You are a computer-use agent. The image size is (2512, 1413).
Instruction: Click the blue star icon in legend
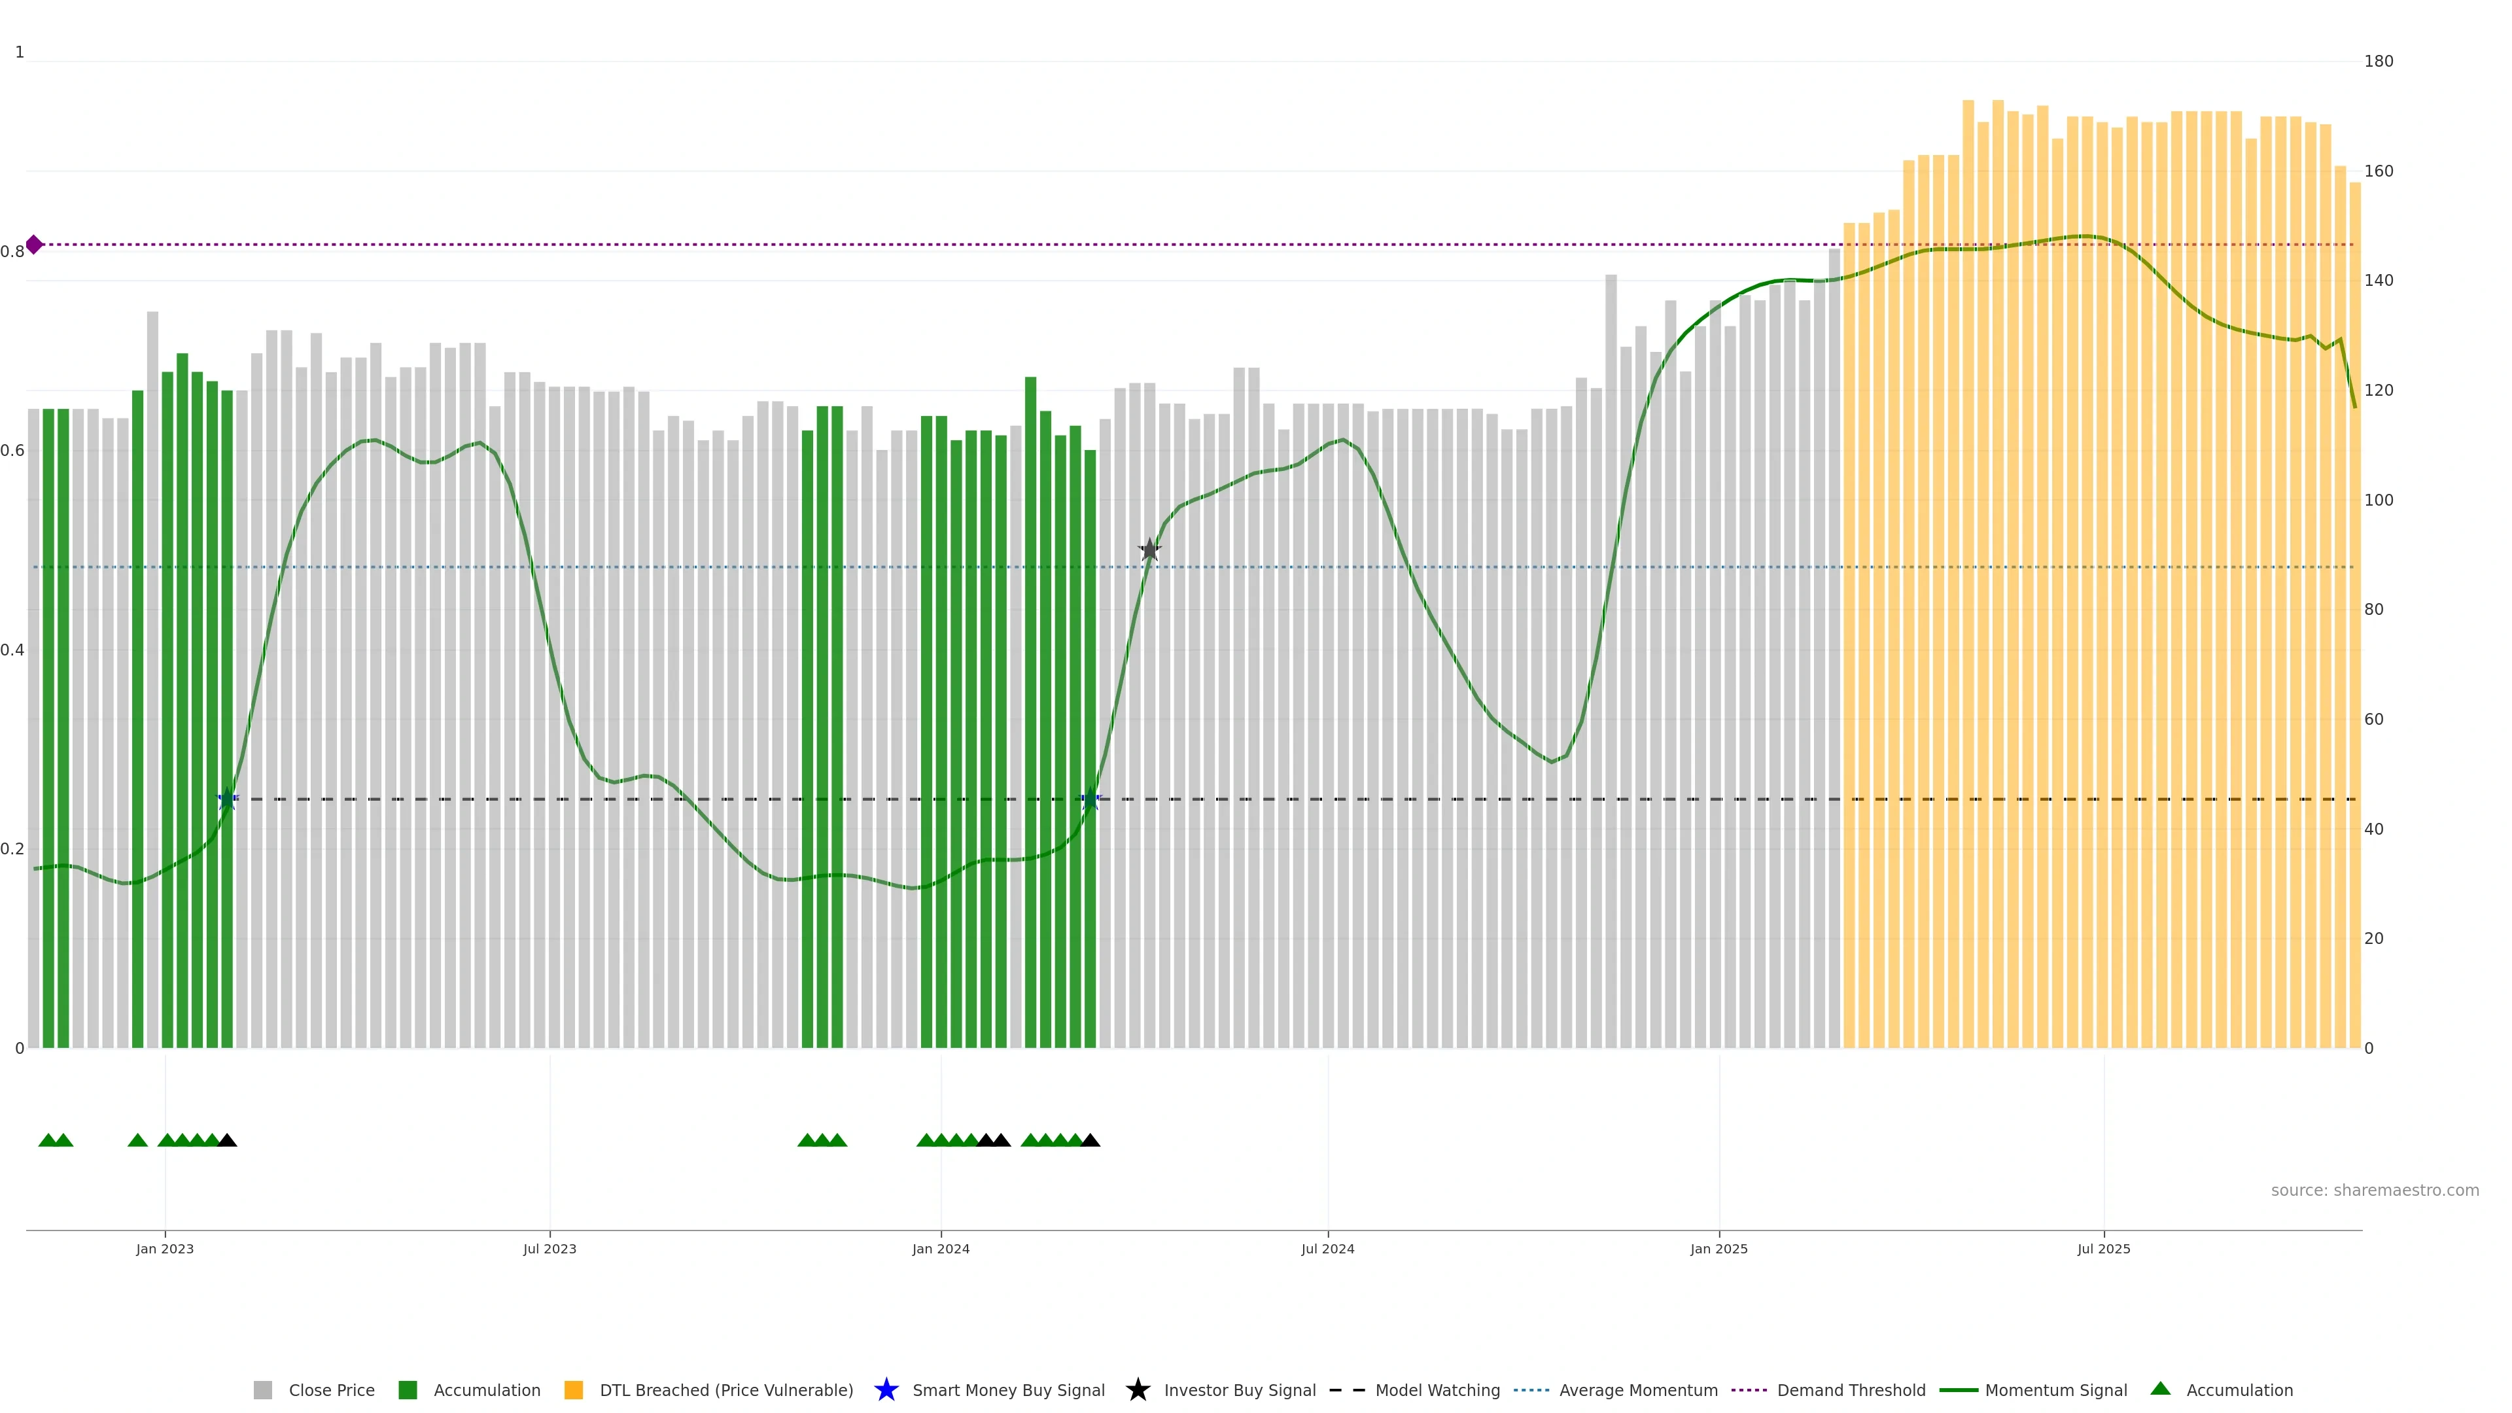[886, 1389]
